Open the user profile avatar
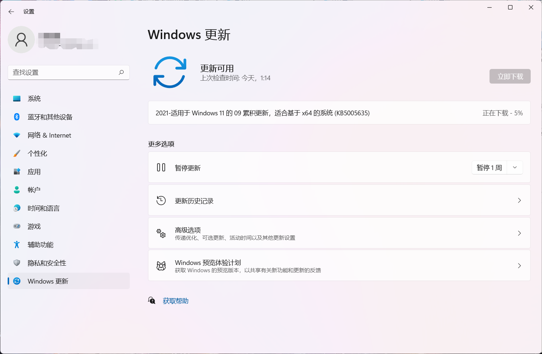This screenshot has height=354, width=542. (x=21, y=39)
